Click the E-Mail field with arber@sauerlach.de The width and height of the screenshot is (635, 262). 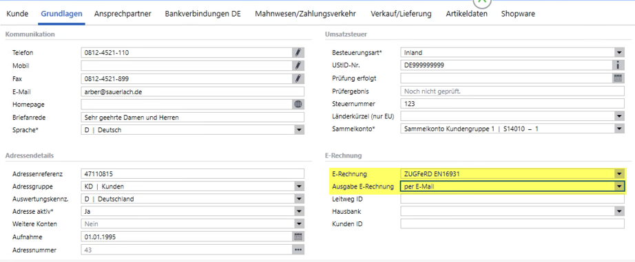click(x=192, y=91)
